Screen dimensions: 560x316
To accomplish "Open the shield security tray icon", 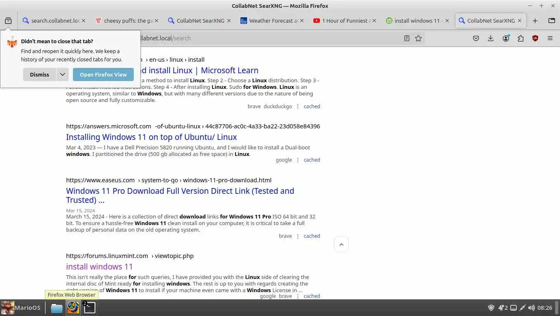I will pyautogui.click(x=491, y=308).
